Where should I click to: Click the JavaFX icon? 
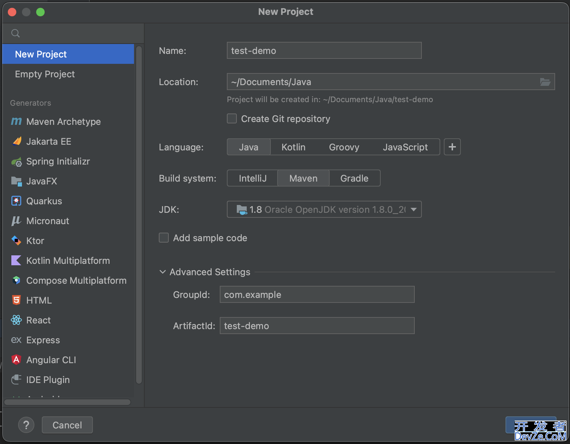point(16,181)
